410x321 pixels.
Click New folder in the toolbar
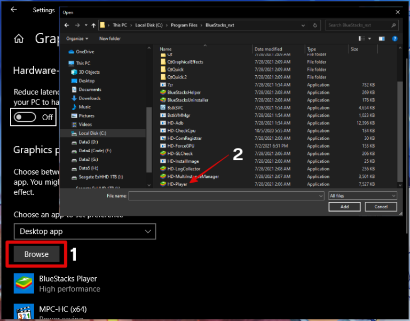(x=110, y=38)
